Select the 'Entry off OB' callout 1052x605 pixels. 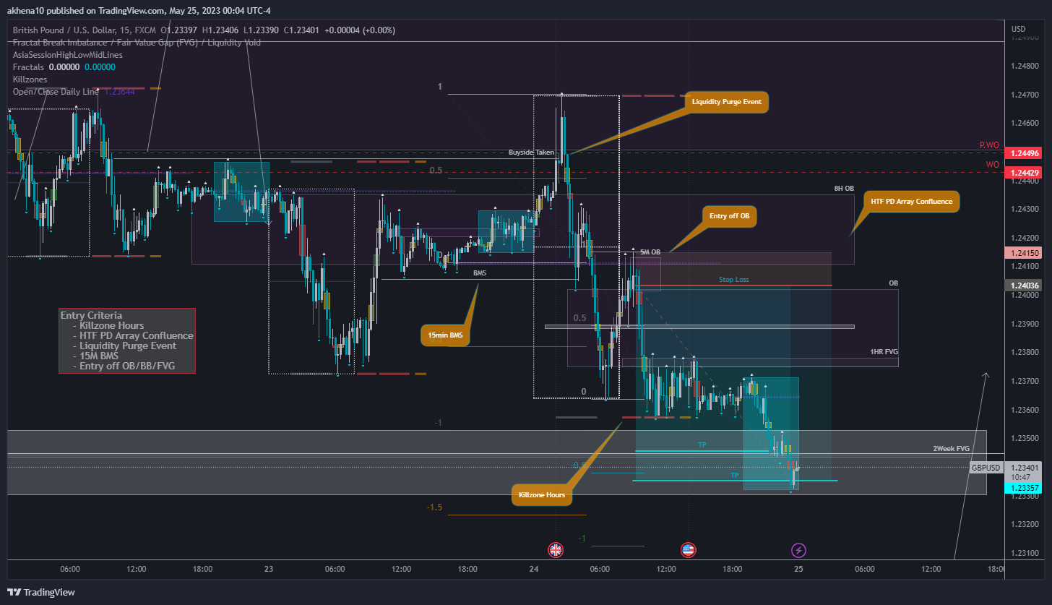coord(729,216)
